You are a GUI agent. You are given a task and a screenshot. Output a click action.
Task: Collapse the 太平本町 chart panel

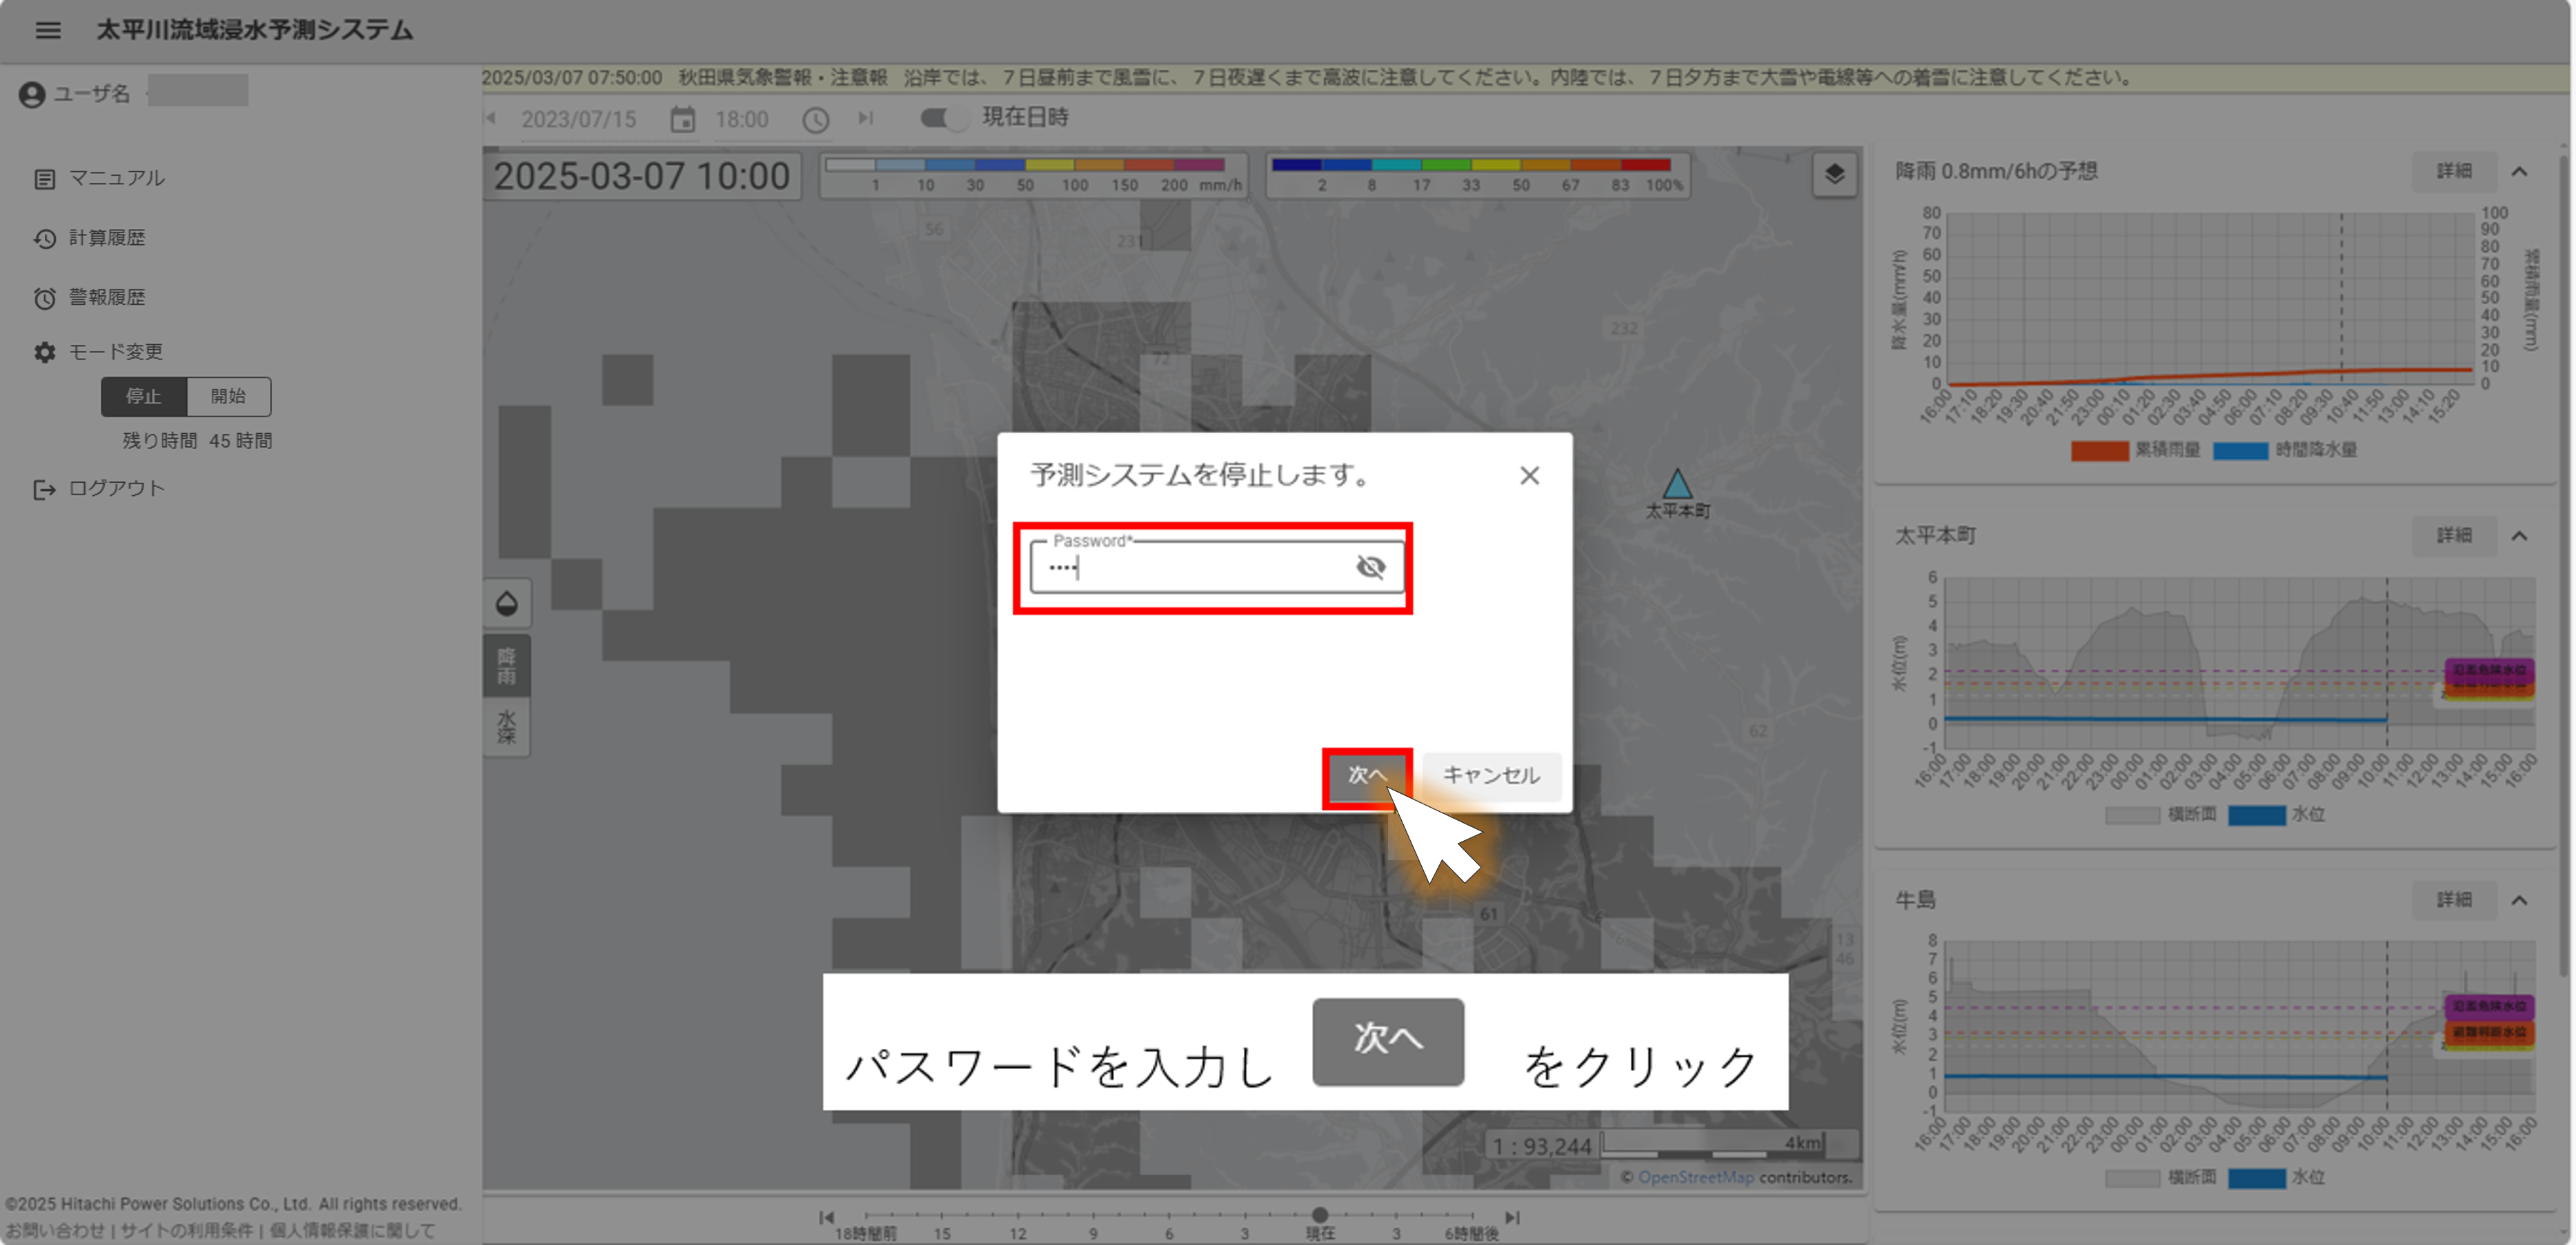point(2519,536)
